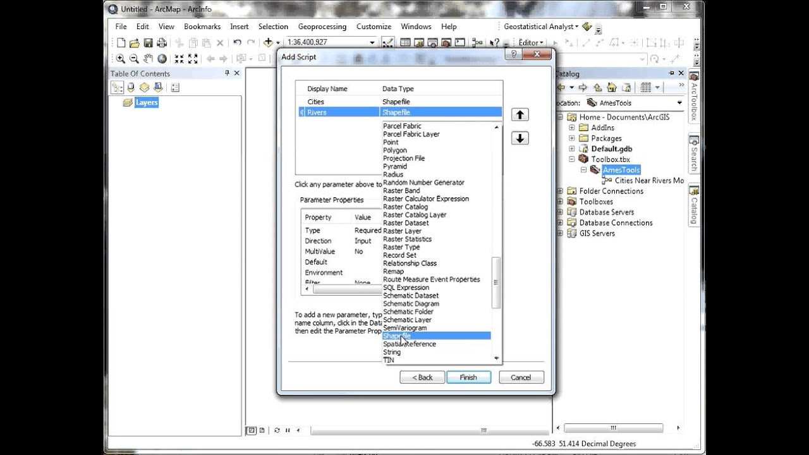
Task: Select List By Drawing Order icon
Action: pos(118,88)
